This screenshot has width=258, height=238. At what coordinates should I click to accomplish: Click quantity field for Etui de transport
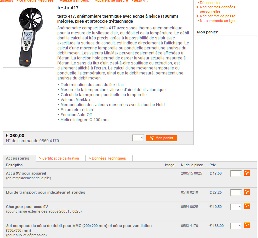click(236, 193)
